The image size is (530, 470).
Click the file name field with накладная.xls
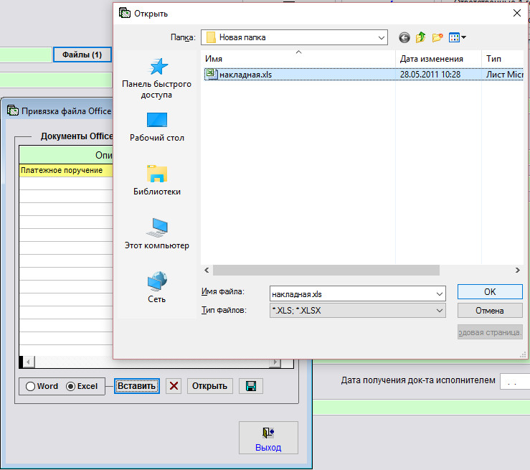click(x=358, y=293)
